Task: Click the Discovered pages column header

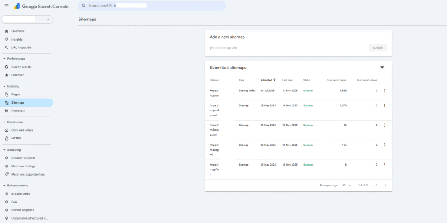Action: [x=337, y=80]
